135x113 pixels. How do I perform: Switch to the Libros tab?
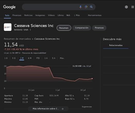click(x=61, y=15)
